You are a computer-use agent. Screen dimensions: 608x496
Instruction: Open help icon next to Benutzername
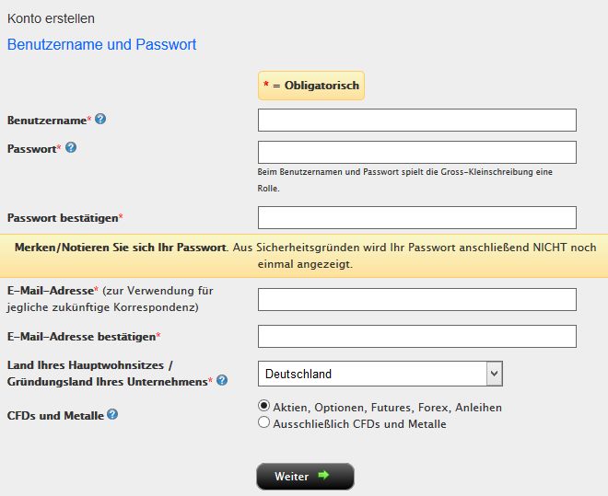100,119
